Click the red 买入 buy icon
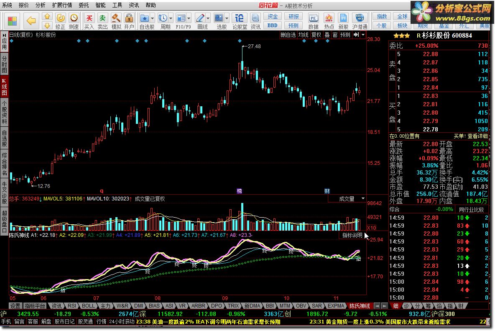The height and width of the screenshot is (331, 495). coord(89,18)
